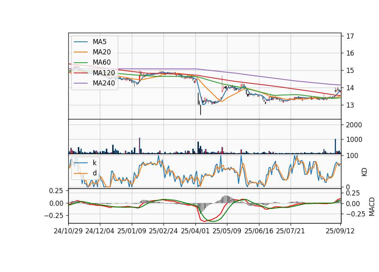Screen dimensions: 379x272
Task: Click the price axis value 16
Action: [x=350, y=53]
